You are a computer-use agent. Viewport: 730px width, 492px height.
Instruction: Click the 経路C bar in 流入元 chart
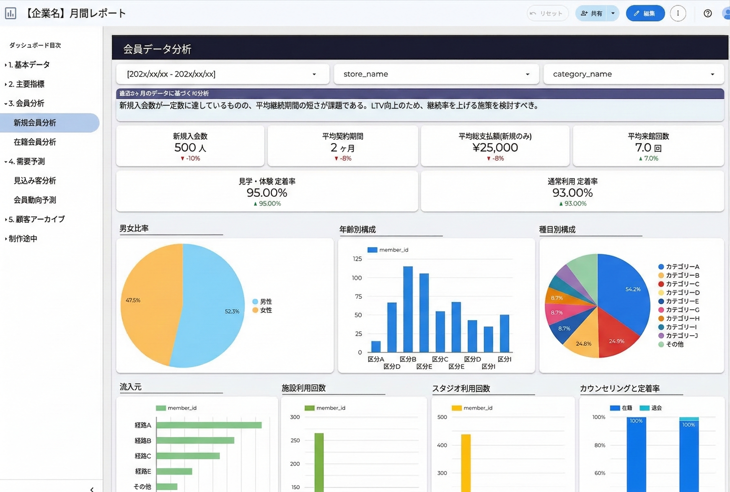tap(188, 456)
